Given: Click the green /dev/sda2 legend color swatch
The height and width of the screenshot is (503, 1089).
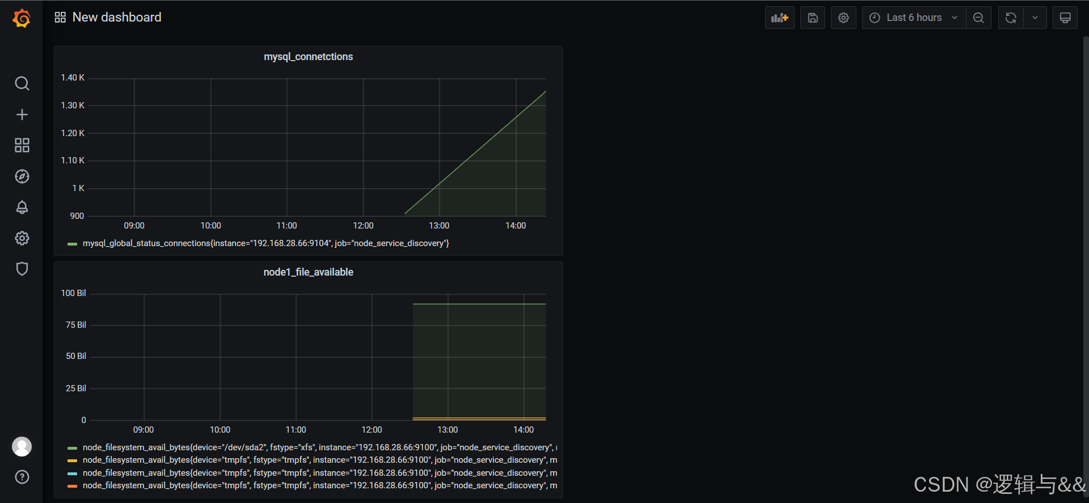Looking at the screenshot, I should point(72,448).
